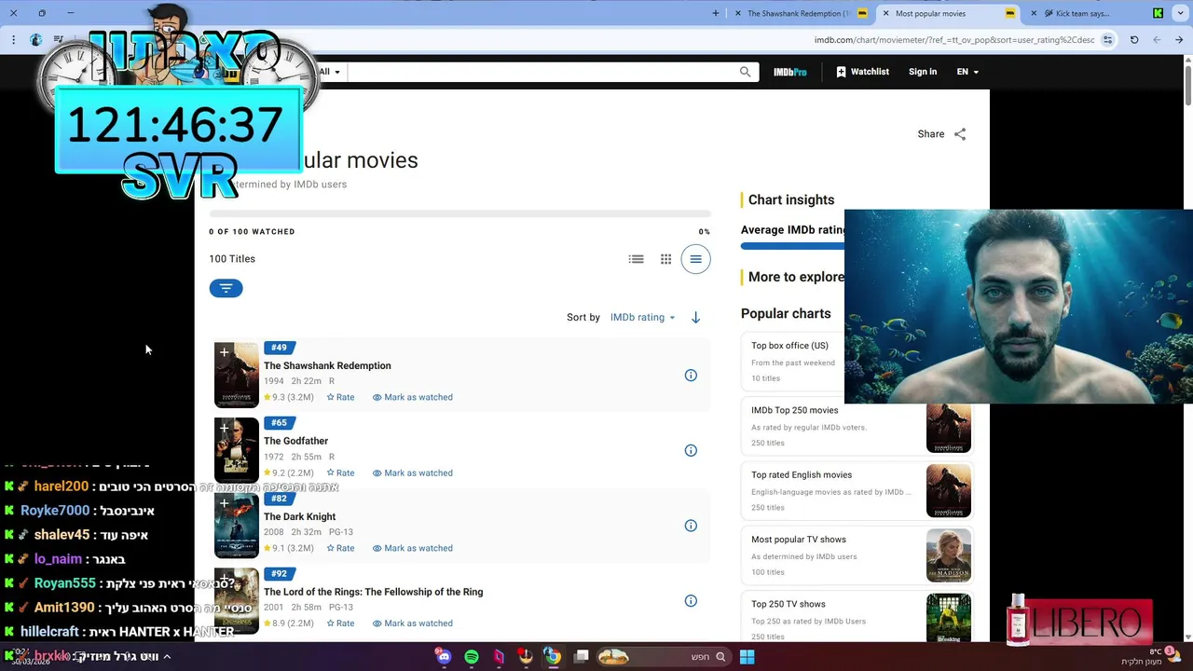Click the browser reload button

click(1134, 40)
